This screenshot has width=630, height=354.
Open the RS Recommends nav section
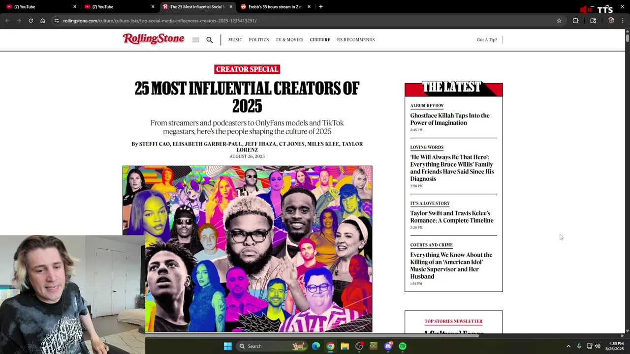point(356,40)
